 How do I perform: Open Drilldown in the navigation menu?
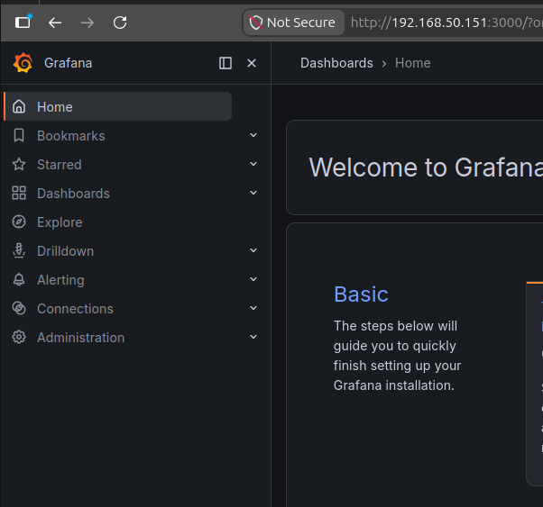point(66,251)
